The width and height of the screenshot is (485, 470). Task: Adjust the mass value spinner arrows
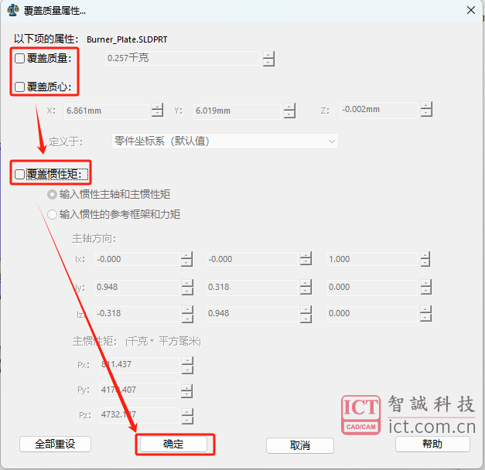point(268,59)
